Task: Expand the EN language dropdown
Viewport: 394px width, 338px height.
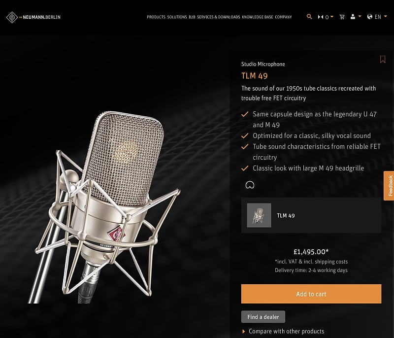Action: point(385,17)
